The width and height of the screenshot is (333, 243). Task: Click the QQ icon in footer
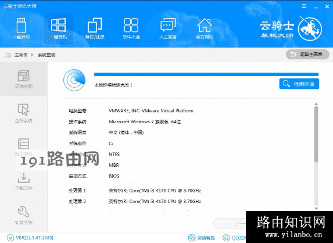click(x=226, y=238)
